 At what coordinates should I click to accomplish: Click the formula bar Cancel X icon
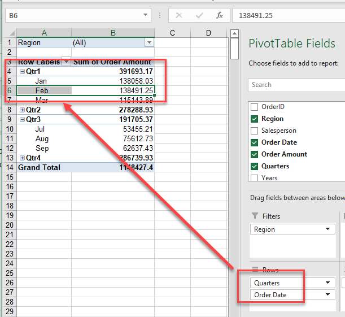(x=179, y=16)
